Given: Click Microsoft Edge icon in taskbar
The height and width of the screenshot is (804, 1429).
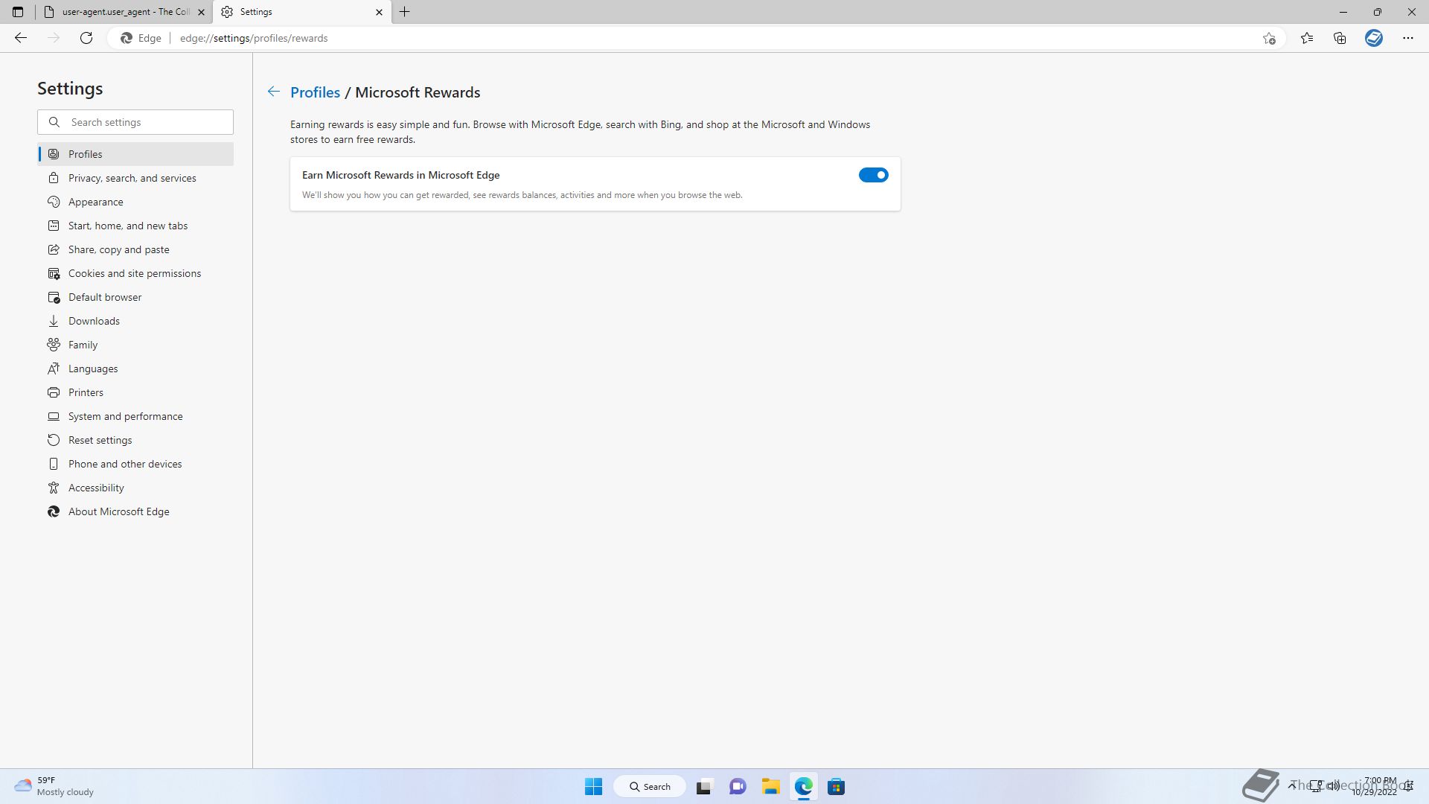Looking at the screenshot, I should 804,786.
